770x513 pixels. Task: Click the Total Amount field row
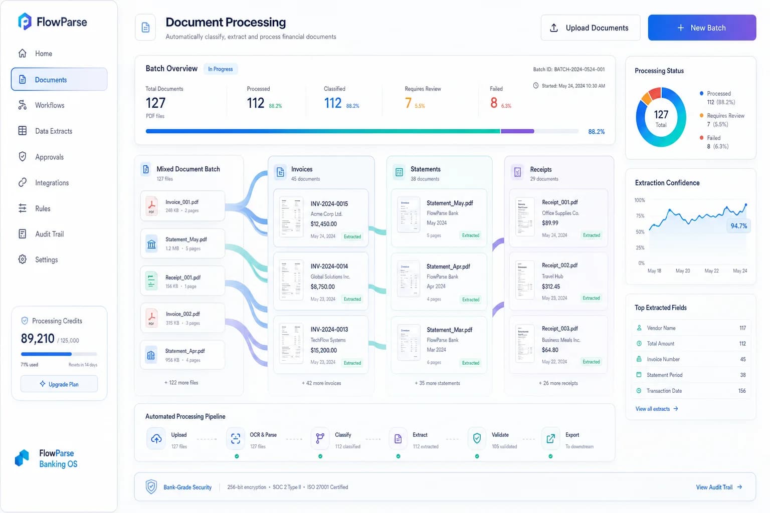[x=691, y=344]
